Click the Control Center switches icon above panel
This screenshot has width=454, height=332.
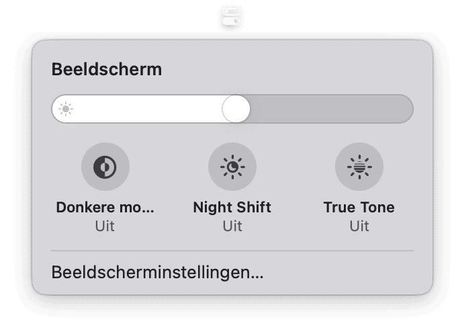231,17
